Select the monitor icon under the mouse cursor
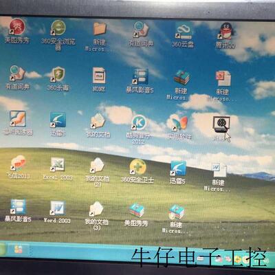This screenshot has width=275, height=275. 221,124
